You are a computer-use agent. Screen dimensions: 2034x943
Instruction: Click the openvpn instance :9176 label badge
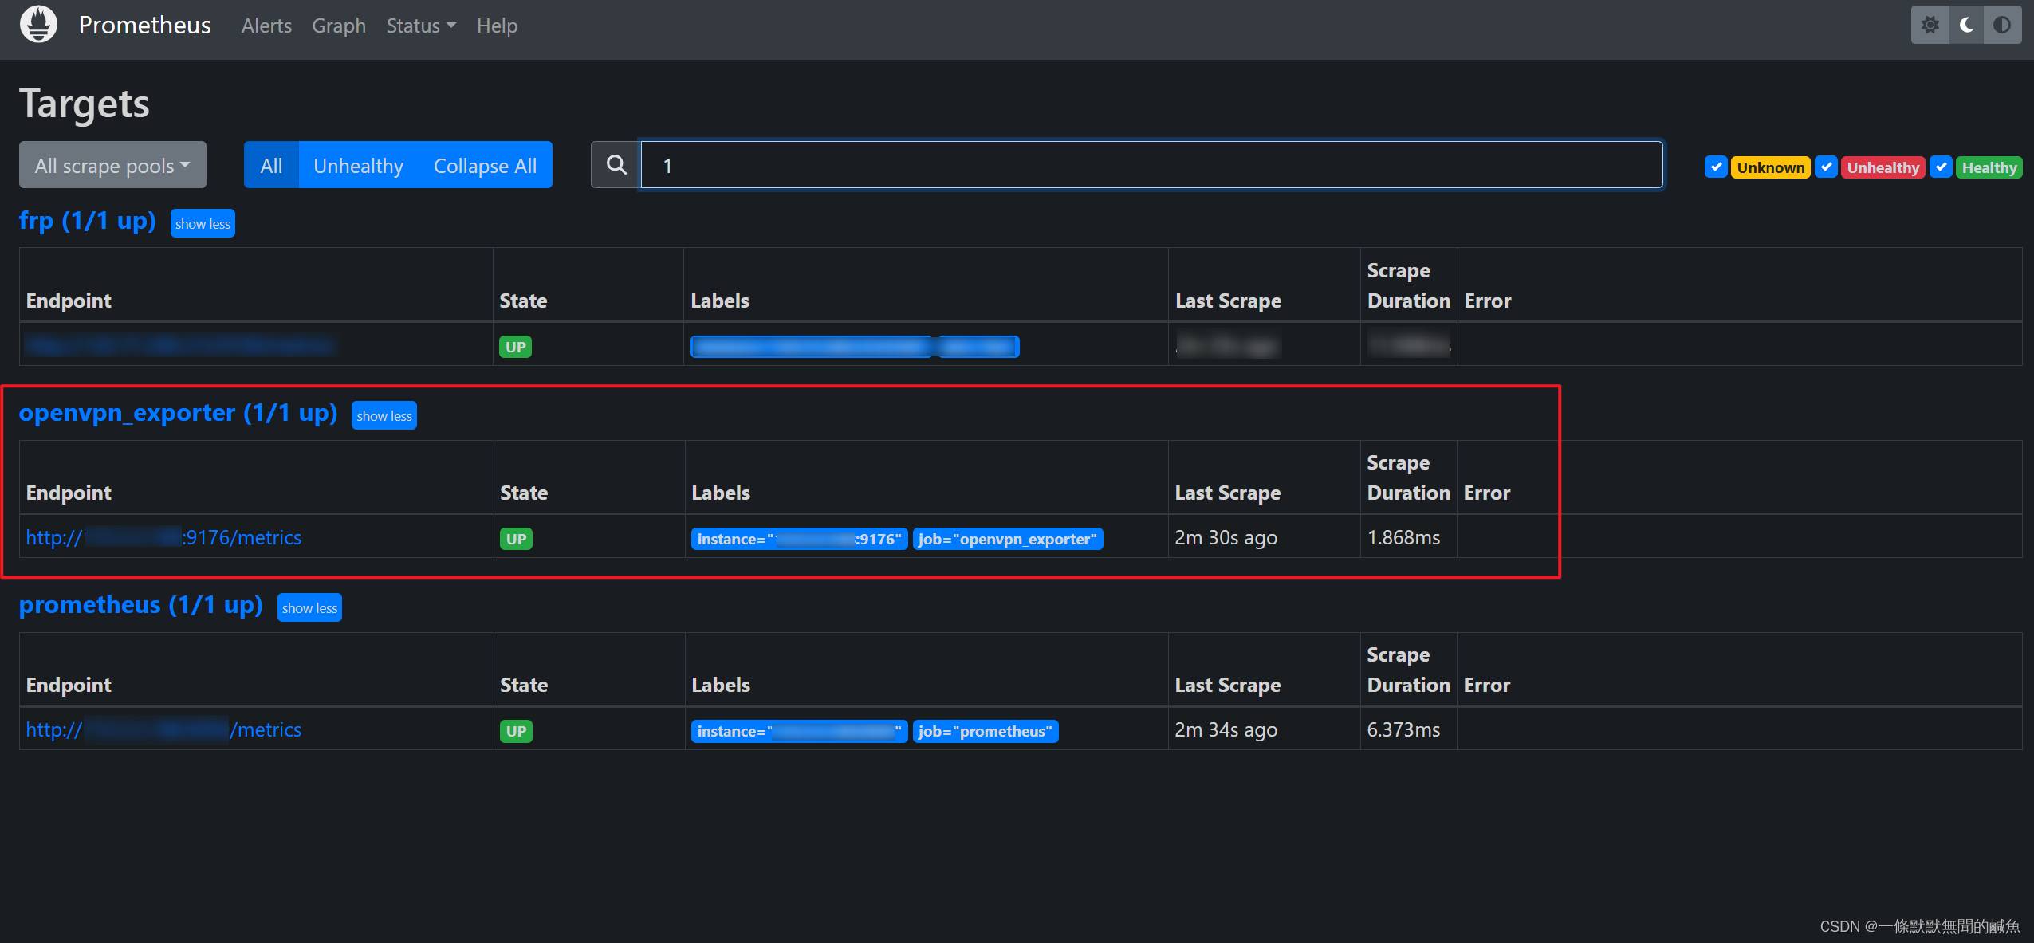point(799,539)
